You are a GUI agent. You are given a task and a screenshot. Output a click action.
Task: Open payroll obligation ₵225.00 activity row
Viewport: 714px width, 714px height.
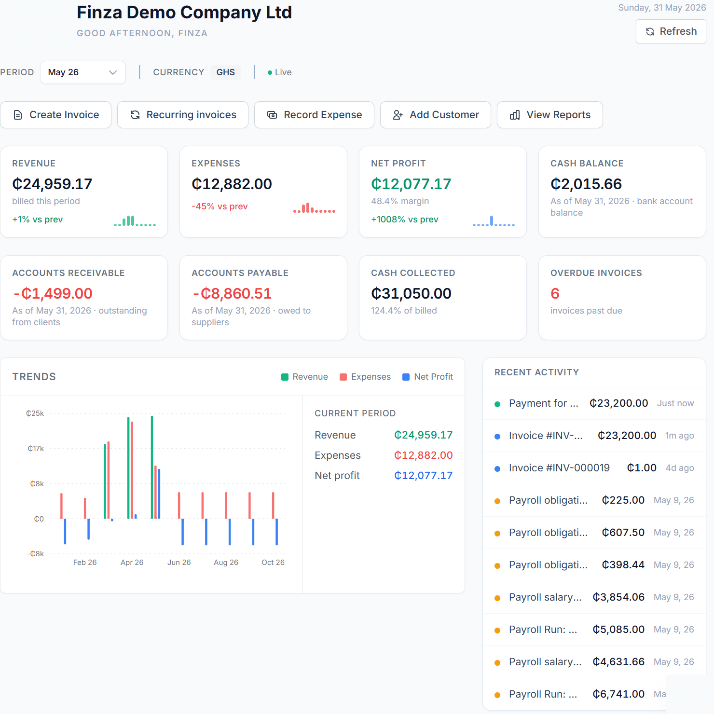pos(594,500)
